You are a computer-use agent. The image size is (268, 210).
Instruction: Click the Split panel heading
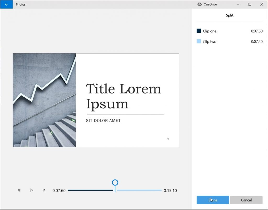pos(230,15)
